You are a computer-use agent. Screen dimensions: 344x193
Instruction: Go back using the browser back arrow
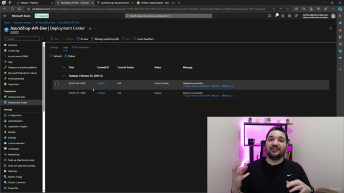click(5, 9)
